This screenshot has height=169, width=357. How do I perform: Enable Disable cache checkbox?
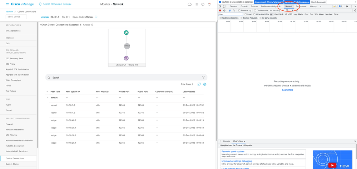coord(255,10)
